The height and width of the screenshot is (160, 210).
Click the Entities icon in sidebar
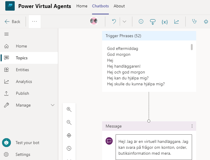[x=6, y=70]
